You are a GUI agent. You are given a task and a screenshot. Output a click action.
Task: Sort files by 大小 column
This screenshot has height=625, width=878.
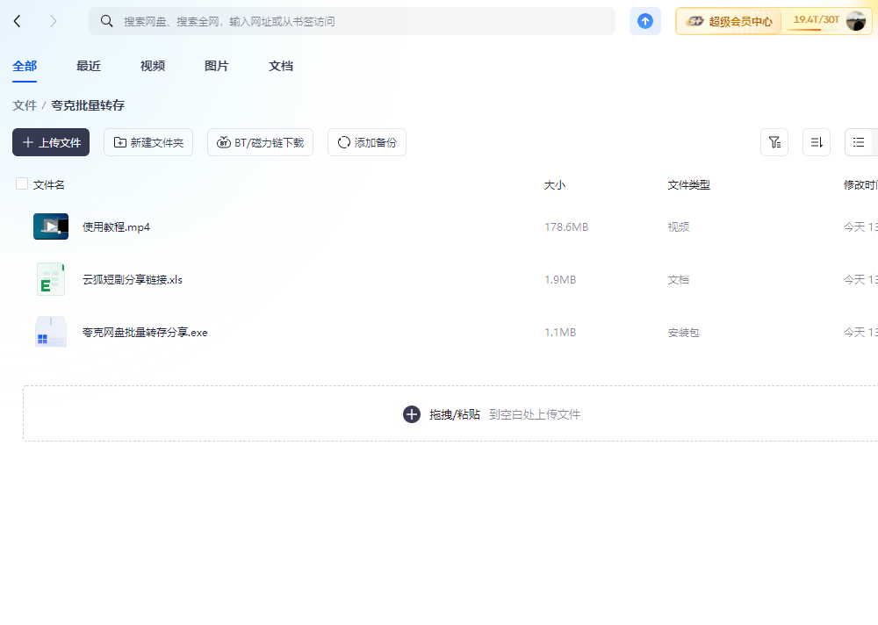coord(555,184)
